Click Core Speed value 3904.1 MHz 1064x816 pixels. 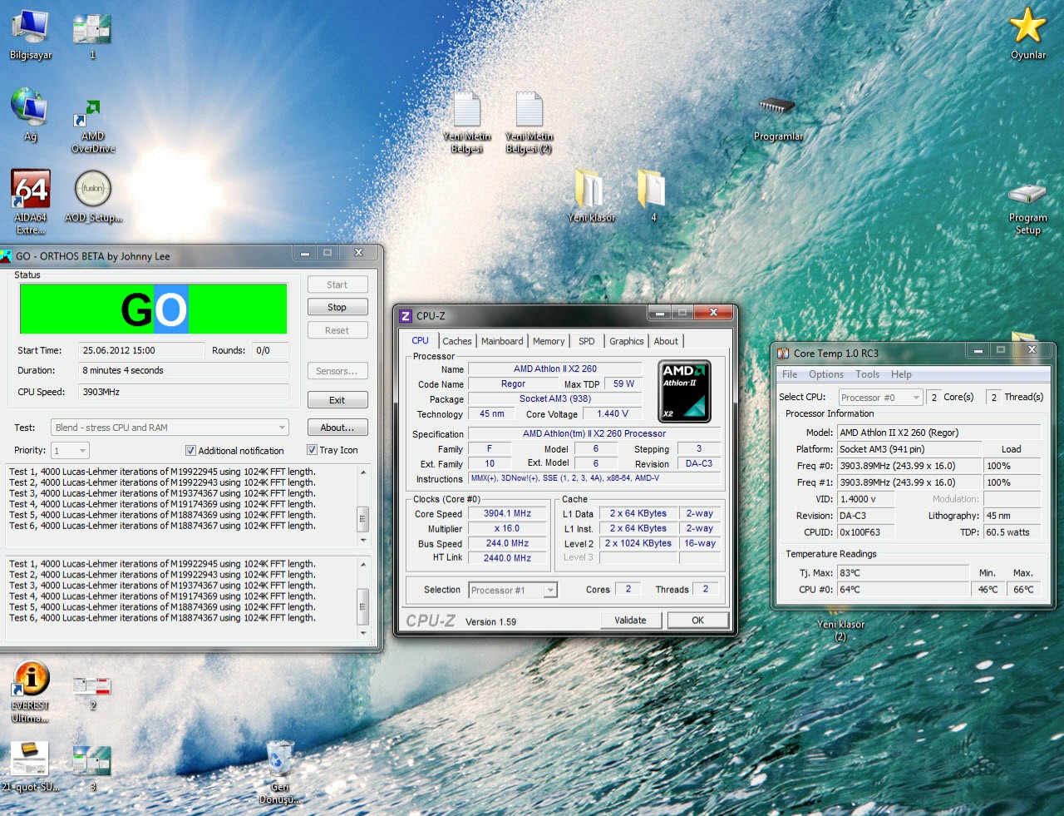(507, 513)
